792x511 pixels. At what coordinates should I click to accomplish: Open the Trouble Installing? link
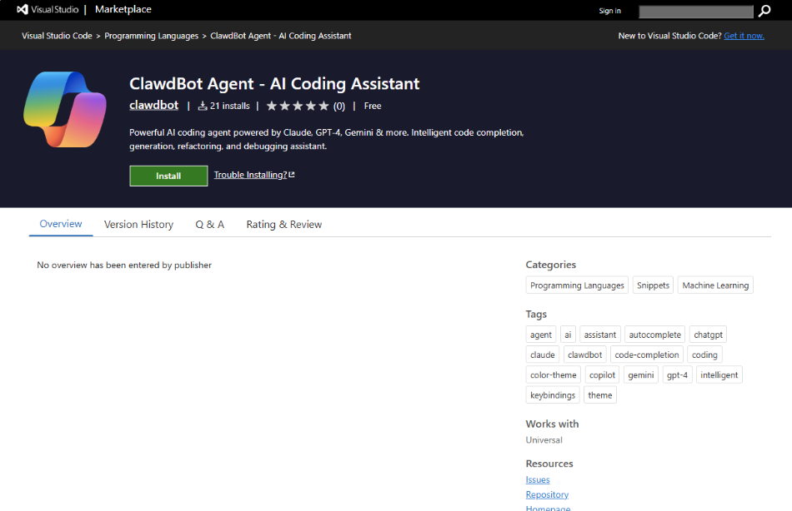(x=251, y=175)
